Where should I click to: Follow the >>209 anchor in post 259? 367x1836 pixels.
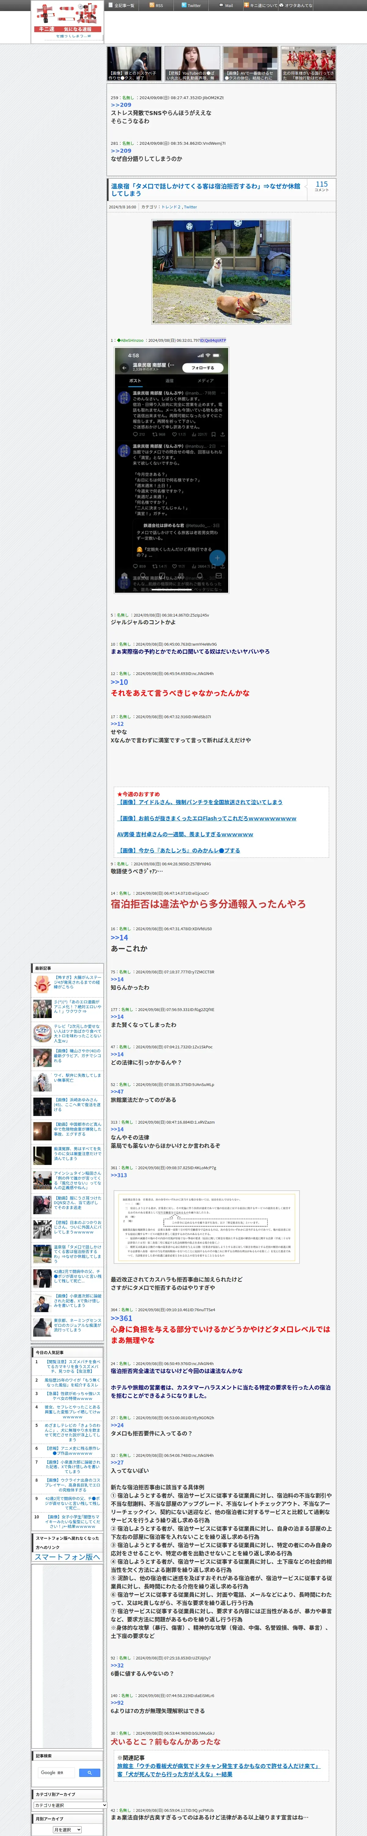[120, 105]
